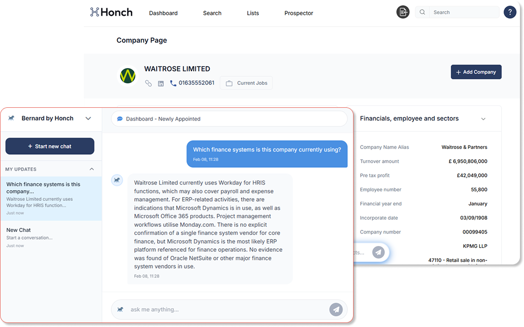The width and height of the screenshot is (524, 327).
Task: Collapse Financials, employee and sectors section
Action: (483, 119)
